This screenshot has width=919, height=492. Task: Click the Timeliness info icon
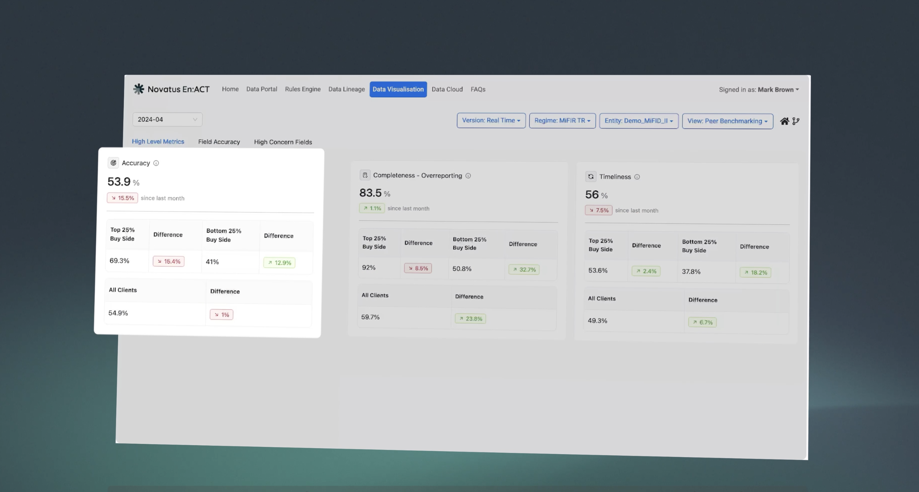pyautogui.click(x=637, y=177)
